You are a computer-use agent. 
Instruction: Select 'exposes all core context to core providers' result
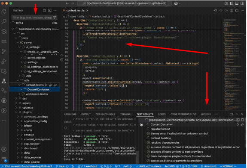[177, 152]
